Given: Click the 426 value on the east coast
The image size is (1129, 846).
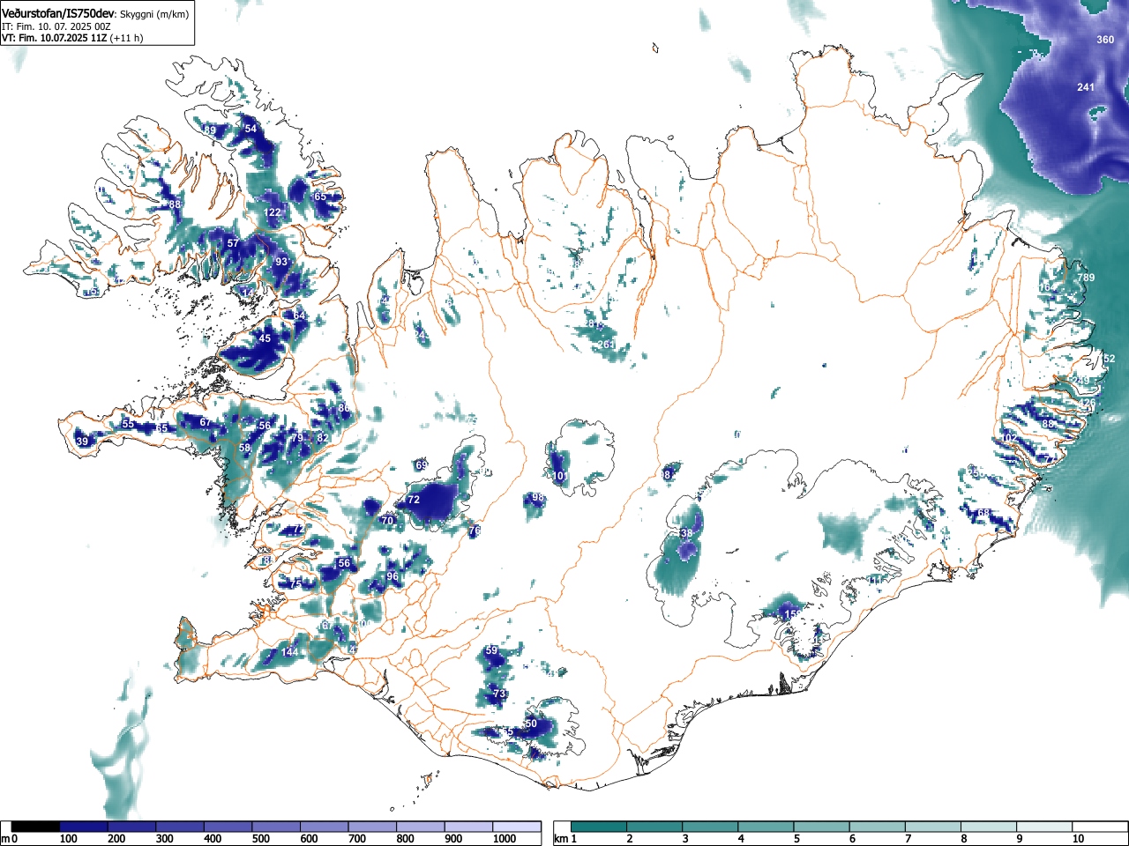Looking at the screenshot, I should [x=1088, y=403].
